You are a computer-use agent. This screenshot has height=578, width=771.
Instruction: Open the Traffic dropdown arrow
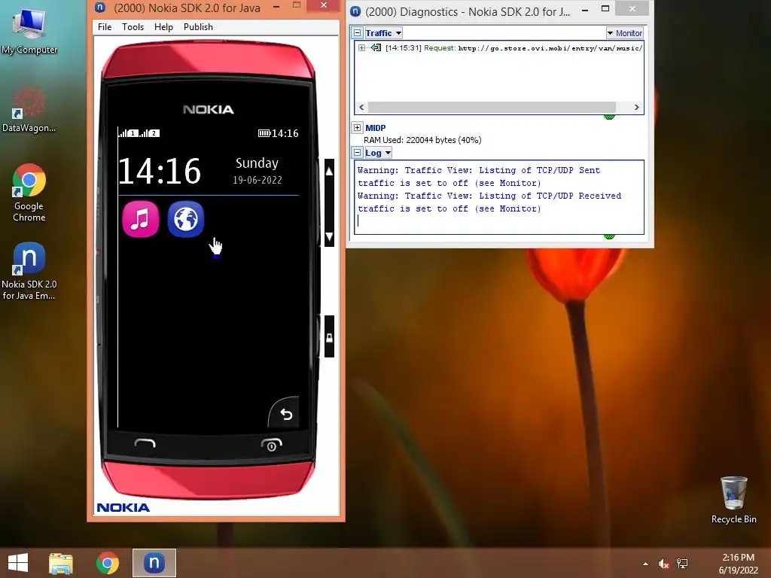point(398,33)
